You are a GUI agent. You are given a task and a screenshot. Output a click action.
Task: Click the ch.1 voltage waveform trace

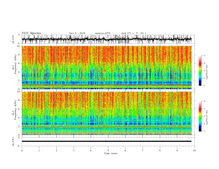107,39
